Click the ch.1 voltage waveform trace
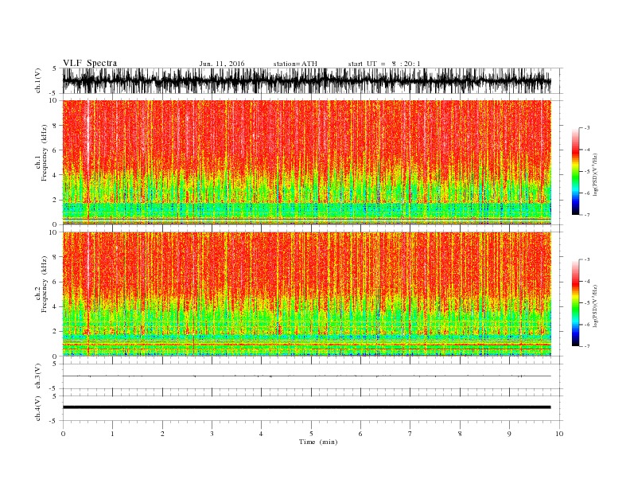This screenshot has height=487, width=630. tap(306, 80)
